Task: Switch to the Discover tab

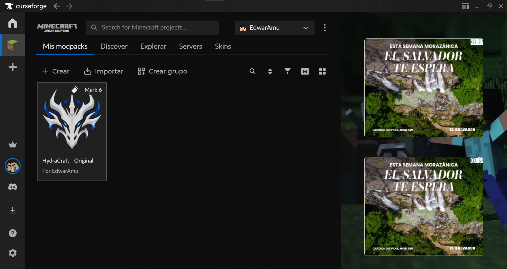Action: coord(114,46)
